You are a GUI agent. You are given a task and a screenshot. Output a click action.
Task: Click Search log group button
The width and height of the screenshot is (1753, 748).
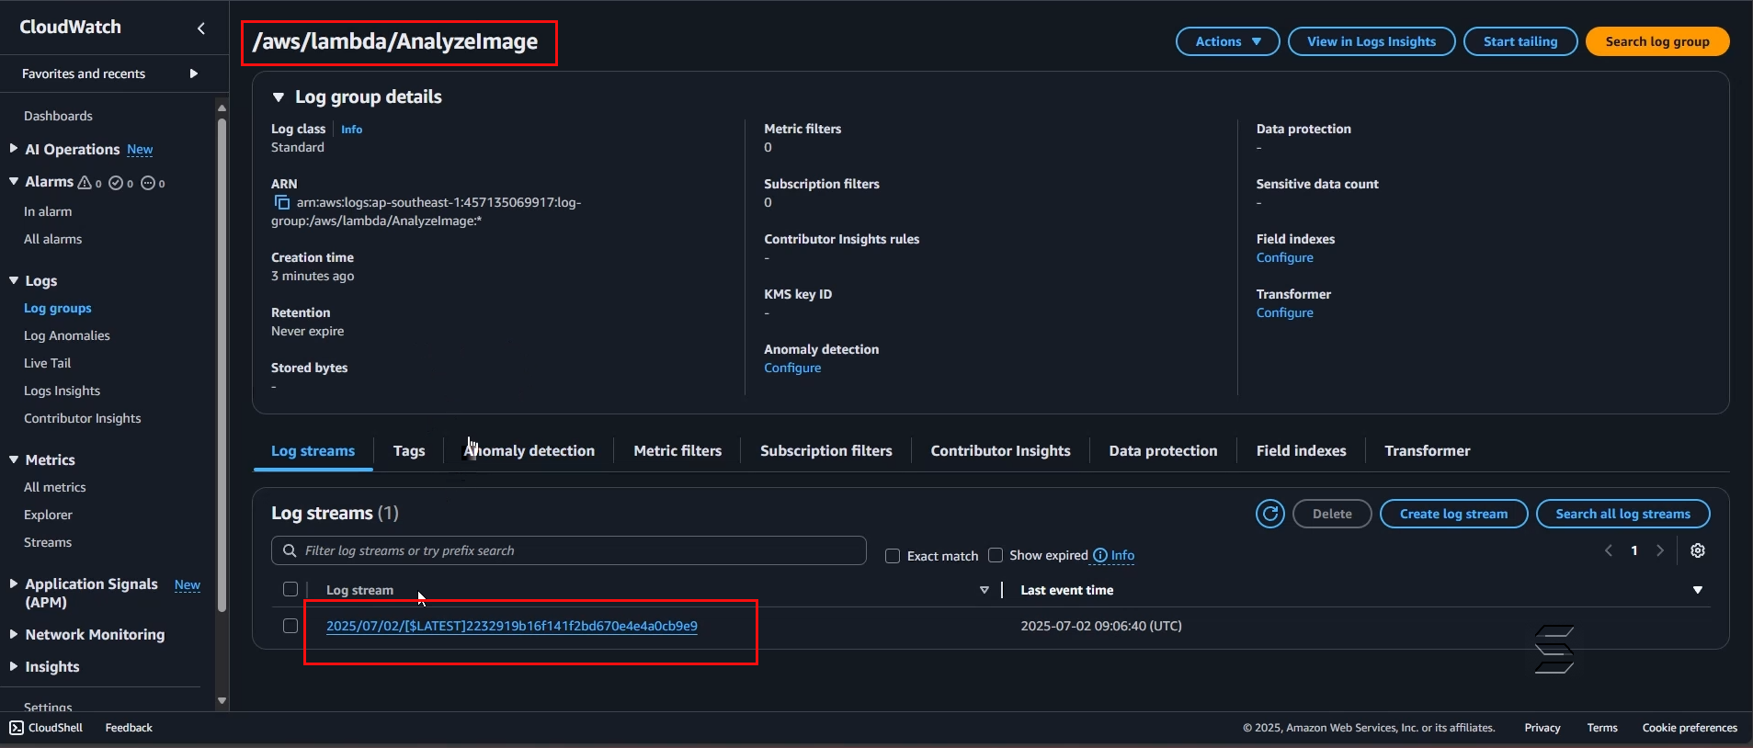(1657, 41)
